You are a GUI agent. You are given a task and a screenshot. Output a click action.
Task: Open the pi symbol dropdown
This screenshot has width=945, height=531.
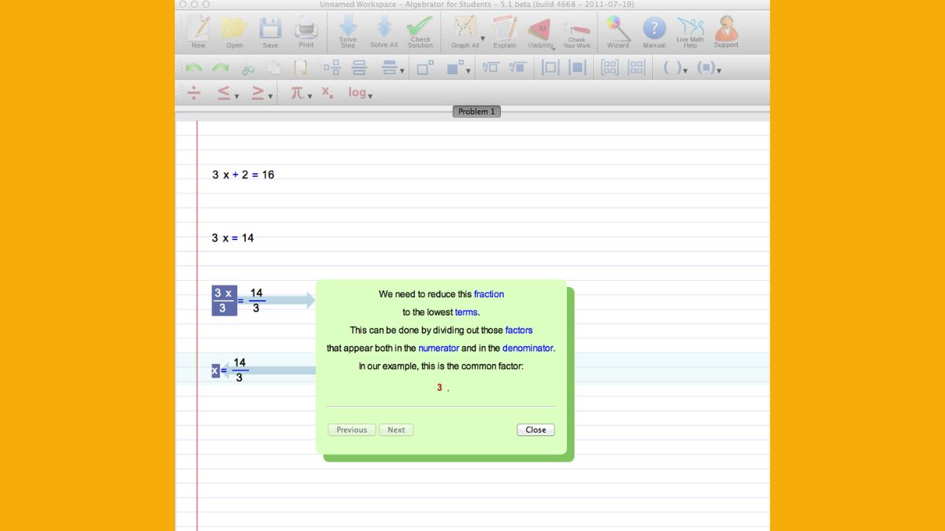click(x=309, y=96)
